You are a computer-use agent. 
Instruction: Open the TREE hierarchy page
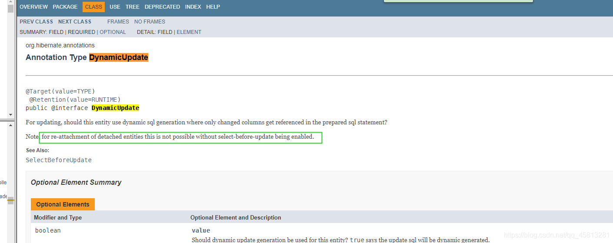point(133,7)
